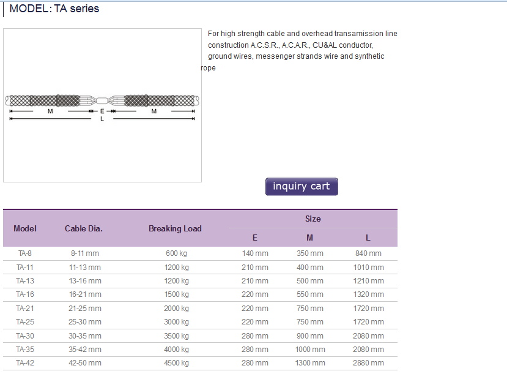Click the 11-13 mm cable diameter cell
507x382 pixels.
point(85,268)
